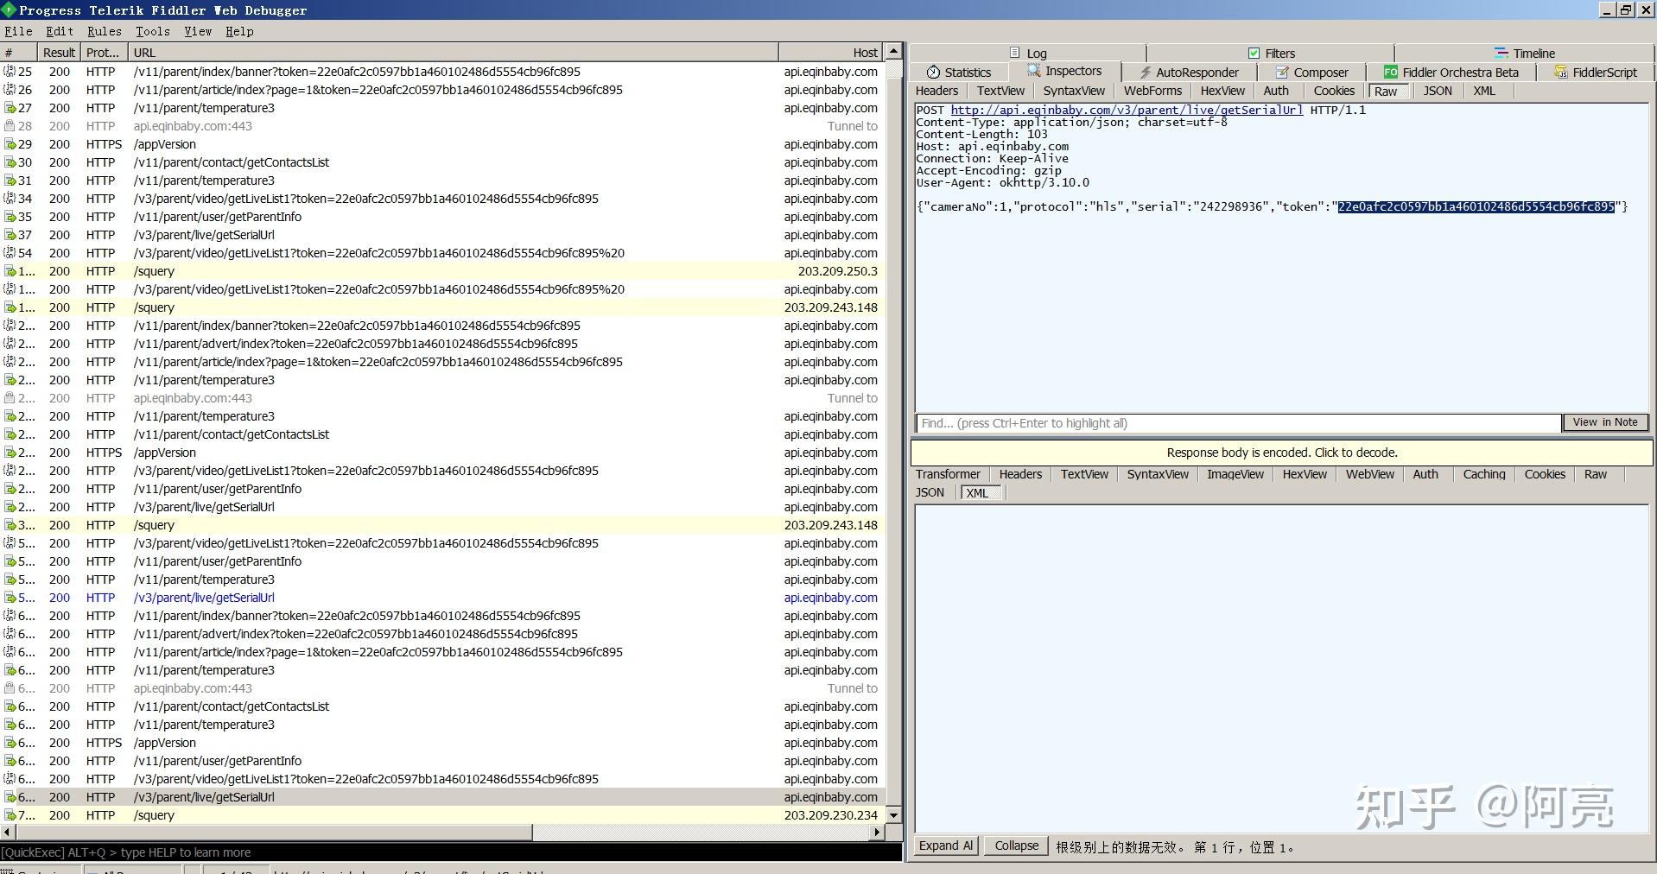
Task: Open the Edit menu
Action: click(x=60, y=31)
